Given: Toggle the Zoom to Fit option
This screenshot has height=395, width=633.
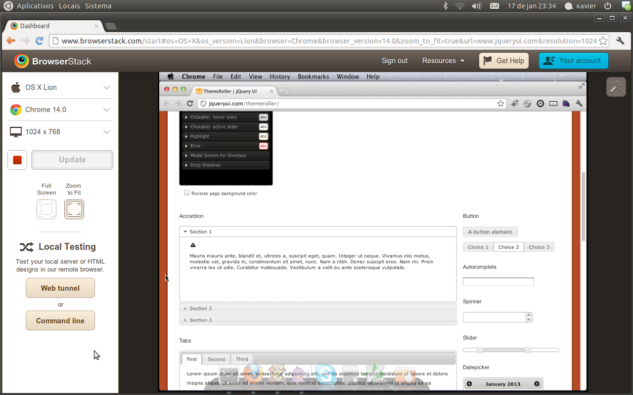Looking at the screenshot, I should [74, 209].
